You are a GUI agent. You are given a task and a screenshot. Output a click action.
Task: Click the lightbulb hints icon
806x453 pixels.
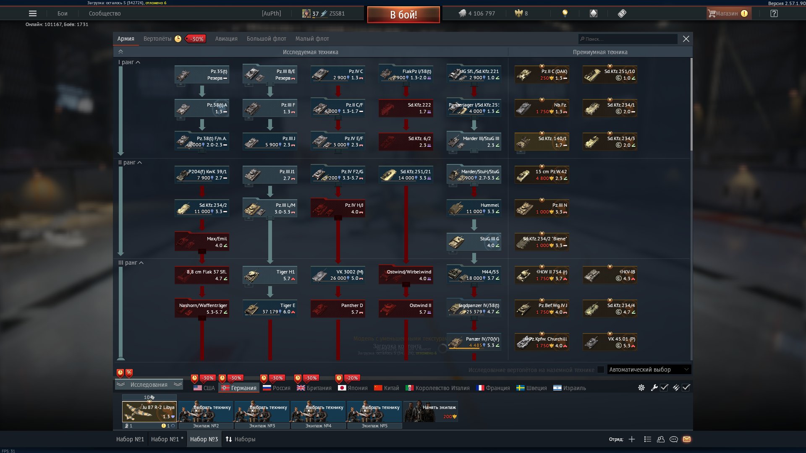[x=565, y=13]
